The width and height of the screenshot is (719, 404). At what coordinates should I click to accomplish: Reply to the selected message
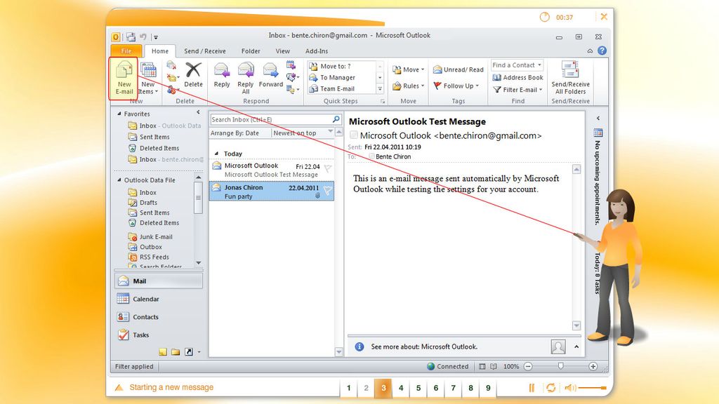click(x=222, y=76)
